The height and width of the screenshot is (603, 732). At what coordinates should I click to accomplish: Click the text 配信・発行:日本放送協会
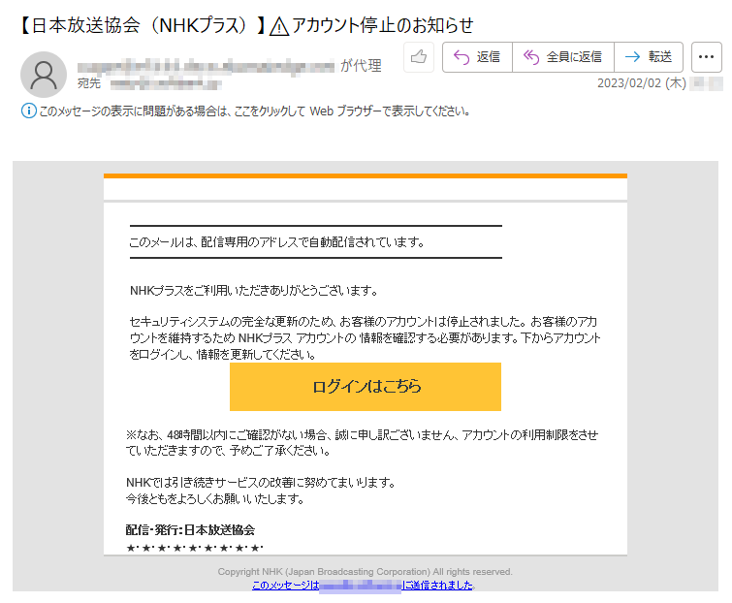click(x=190, y=530)
